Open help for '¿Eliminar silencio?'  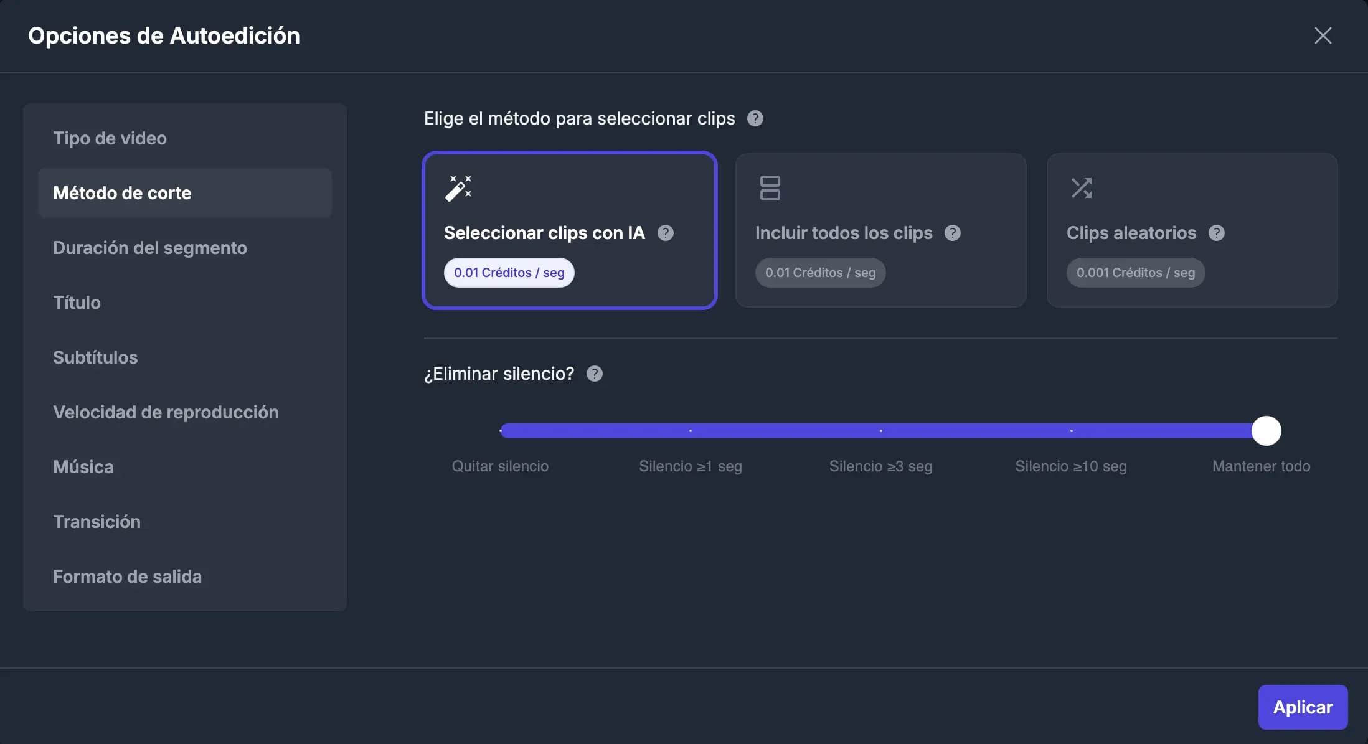tap(595, 374)
